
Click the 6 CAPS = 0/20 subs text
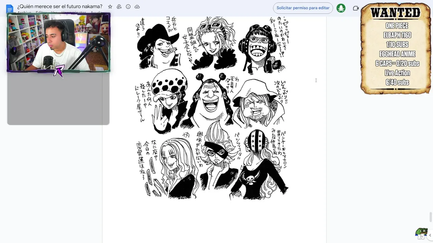pos(397,63)
